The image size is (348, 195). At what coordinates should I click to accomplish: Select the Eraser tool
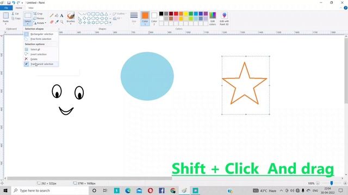[52, 22]
